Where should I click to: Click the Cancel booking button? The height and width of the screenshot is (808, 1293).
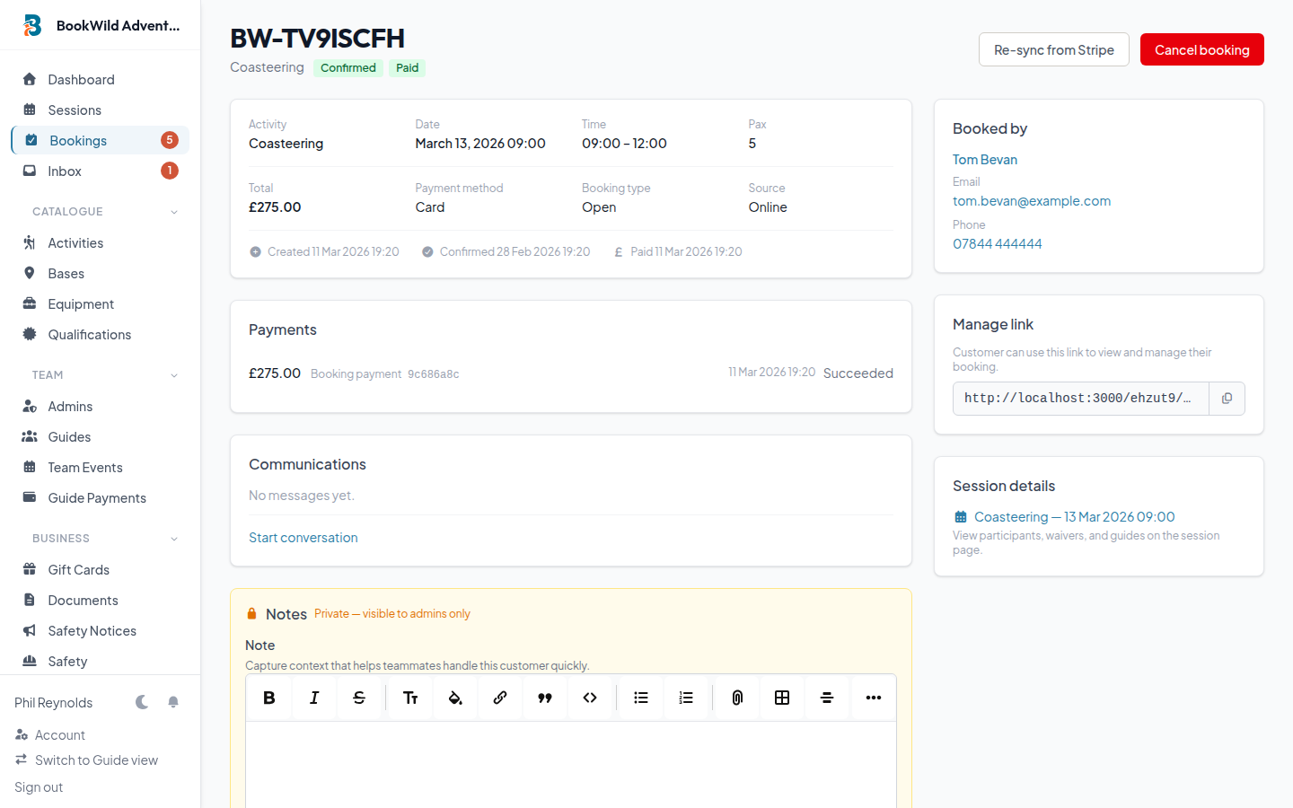pyautogui.click(x=1201, y=50)
